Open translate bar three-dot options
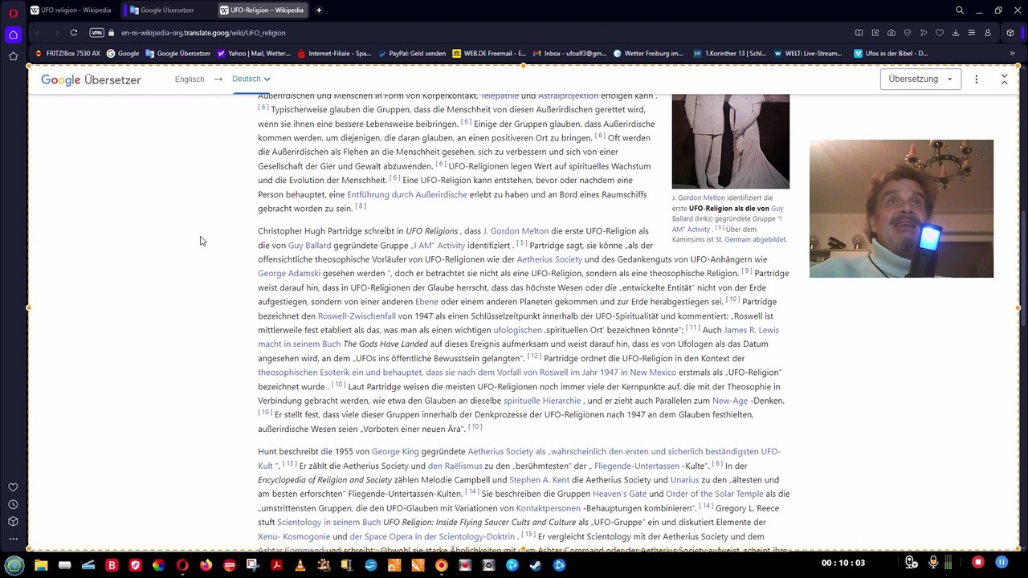Image resolution: width=1028 pixels, height=578 pixels. [977, 79]
